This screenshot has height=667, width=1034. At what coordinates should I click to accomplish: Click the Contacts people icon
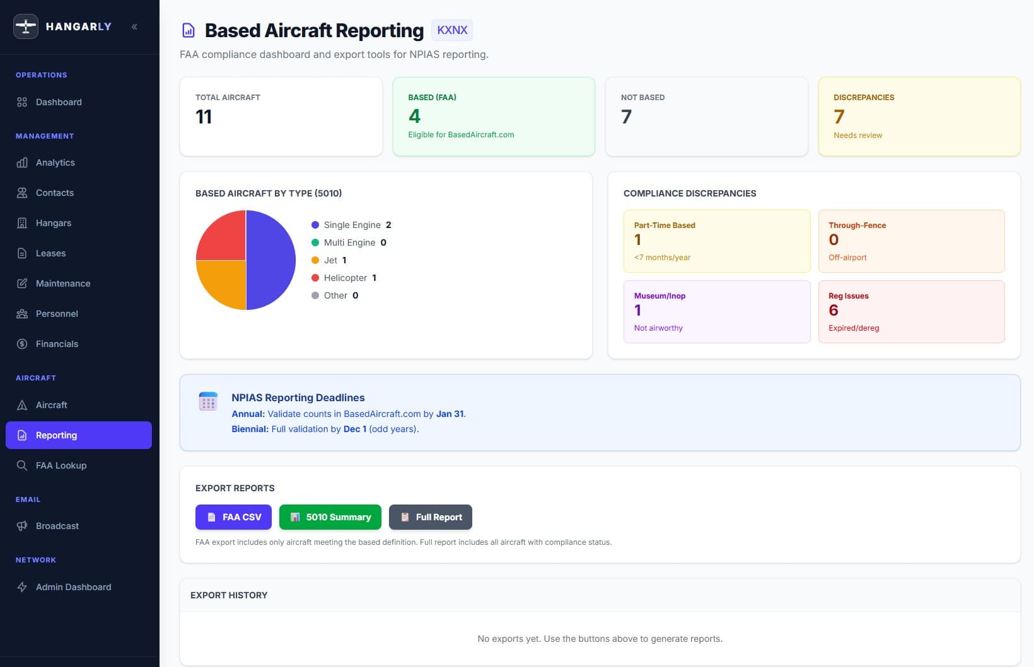click(22, 193)
